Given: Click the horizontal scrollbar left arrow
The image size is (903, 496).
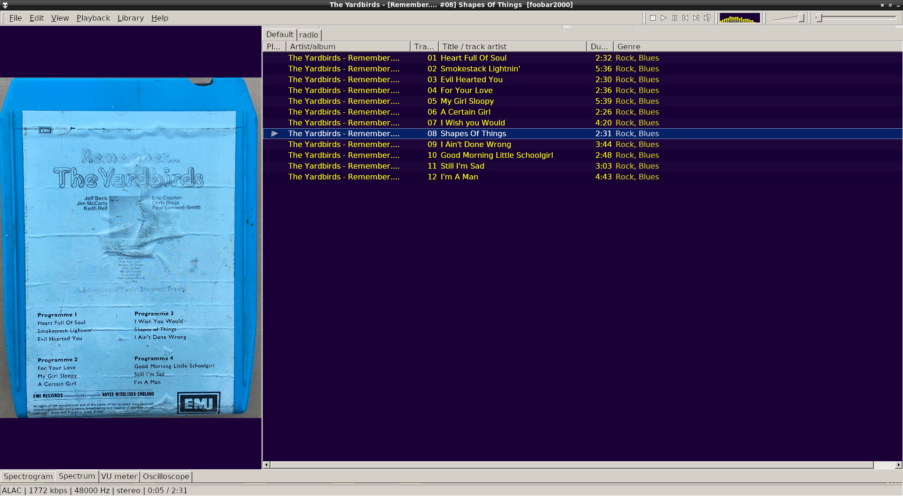Looking at the screenshot, I should click(266, 465).
